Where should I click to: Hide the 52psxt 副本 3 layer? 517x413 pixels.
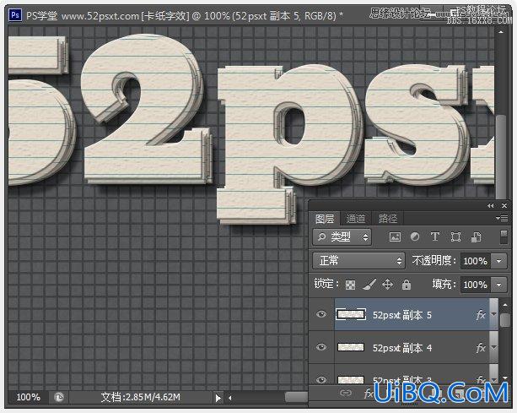point(321,380)
